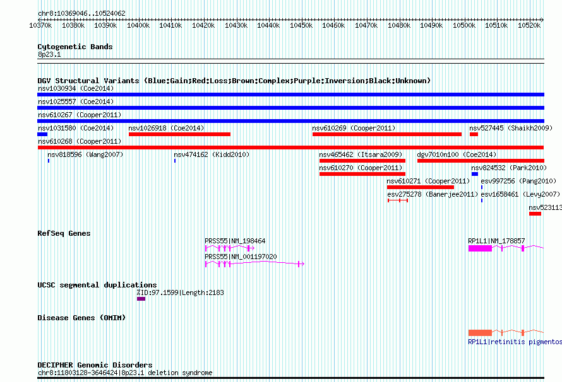Select the nsv818596 (Wang2007) blue tick

click(x=49, y=161)
